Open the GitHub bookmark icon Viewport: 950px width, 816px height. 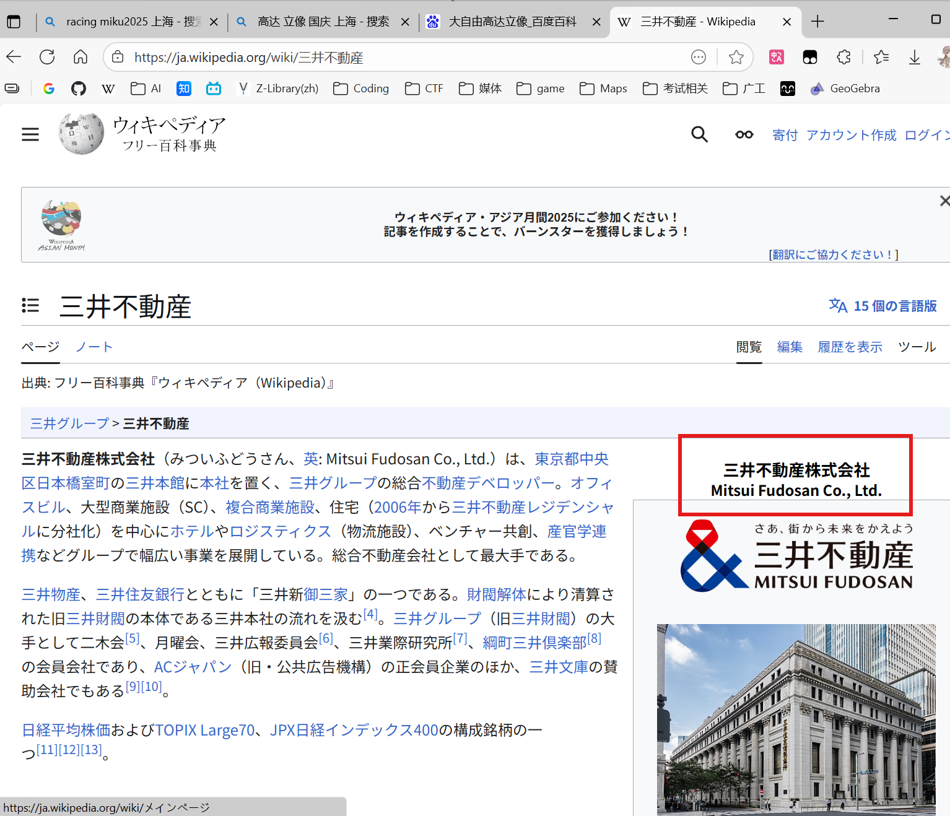pyautogui.click(x=79, y=89)
